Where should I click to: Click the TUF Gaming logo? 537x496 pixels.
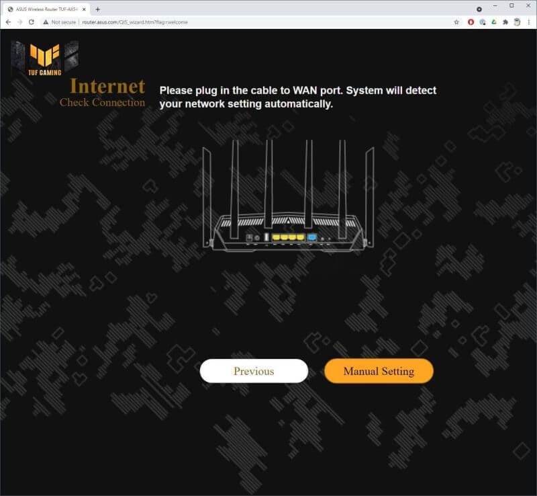(x=45, y=58)
